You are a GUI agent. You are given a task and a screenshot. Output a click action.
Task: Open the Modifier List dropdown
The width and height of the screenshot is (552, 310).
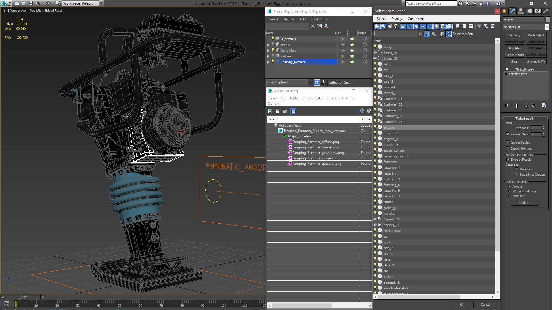point(547,27)
